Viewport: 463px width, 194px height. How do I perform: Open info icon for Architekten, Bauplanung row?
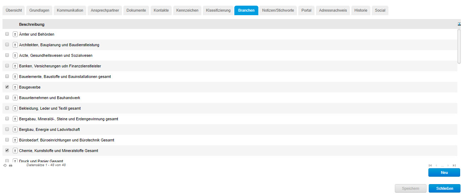(15, 45)
